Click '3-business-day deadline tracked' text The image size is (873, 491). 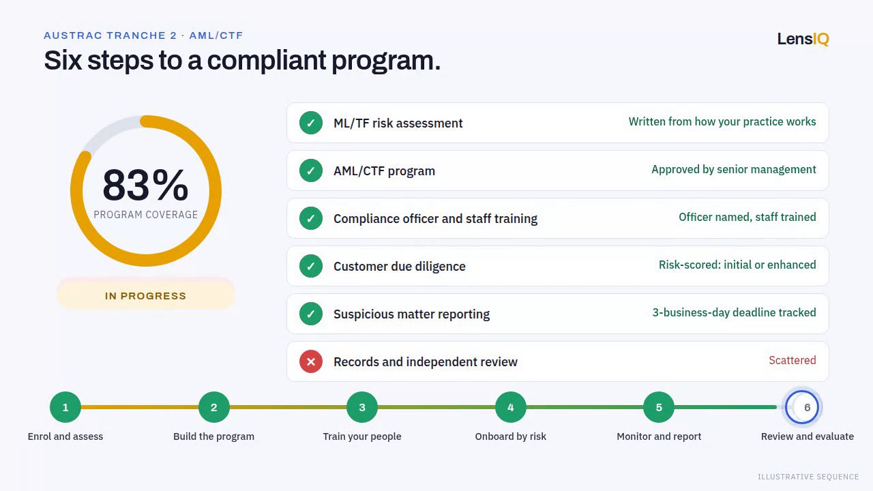point(735,312)
